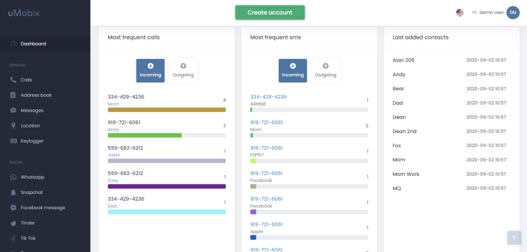Image resolution: width=527 pixels, height=252 pixels.
Task: Open the DU user avatar menu
Action: click(x=513, y=12)
